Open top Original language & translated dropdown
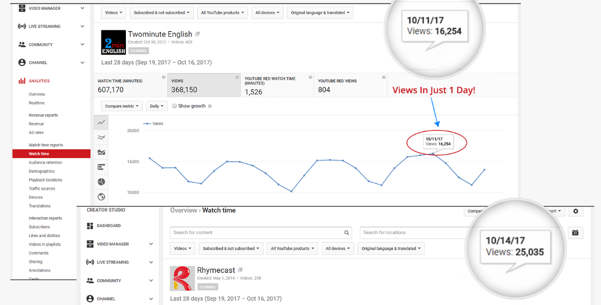This screenshot has width=601, height=305. [x=320, y=13]
